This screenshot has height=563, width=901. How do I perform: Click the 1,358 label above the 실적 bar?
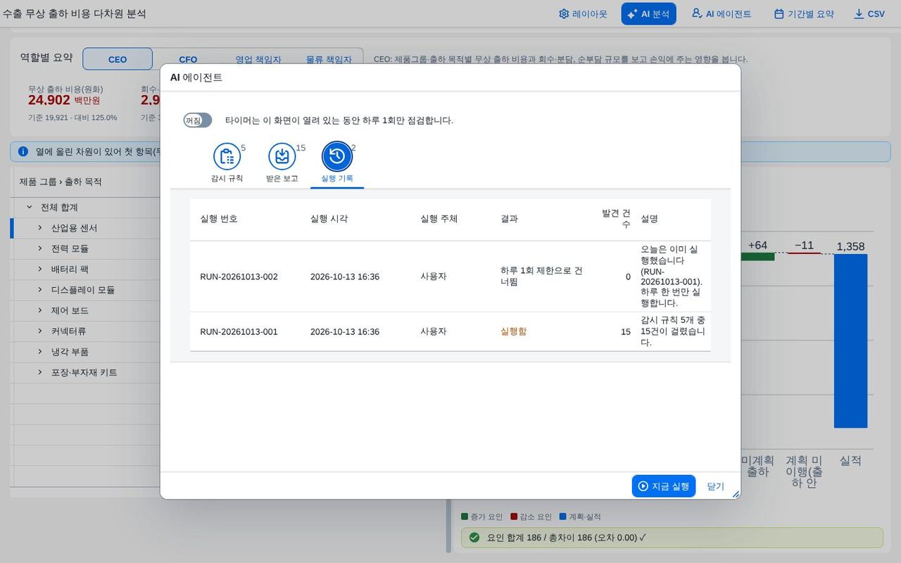[x=850, y=246]
